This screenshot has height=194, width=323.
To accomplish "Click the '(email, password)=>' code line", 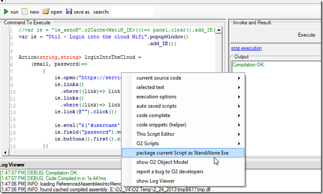I will pyautogui.click(x=59, y=64).
